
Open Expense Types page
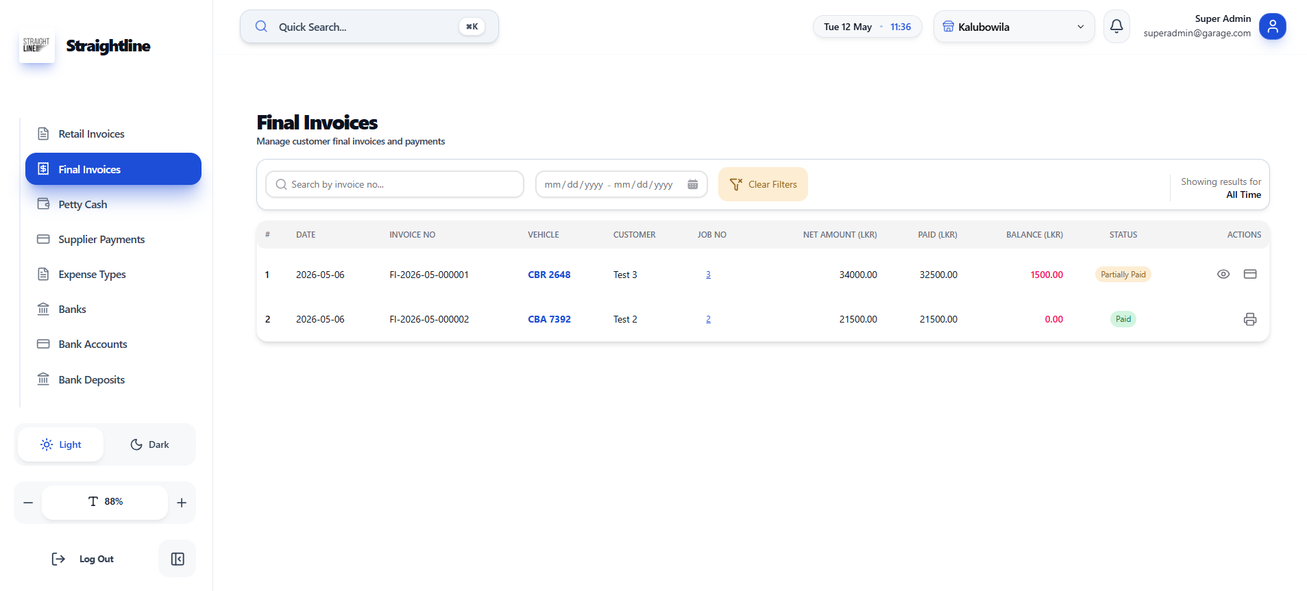click(113, 274)
